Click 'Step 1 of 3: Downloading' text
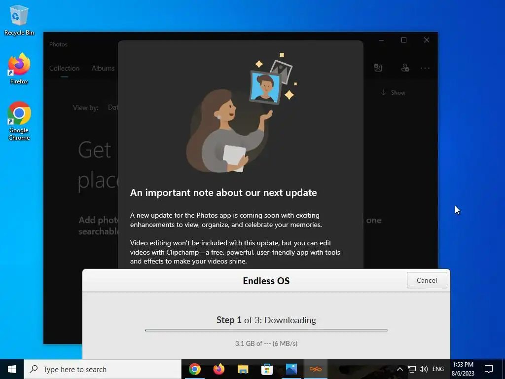This screenshot has width=505, height=379. coord(266,320)
